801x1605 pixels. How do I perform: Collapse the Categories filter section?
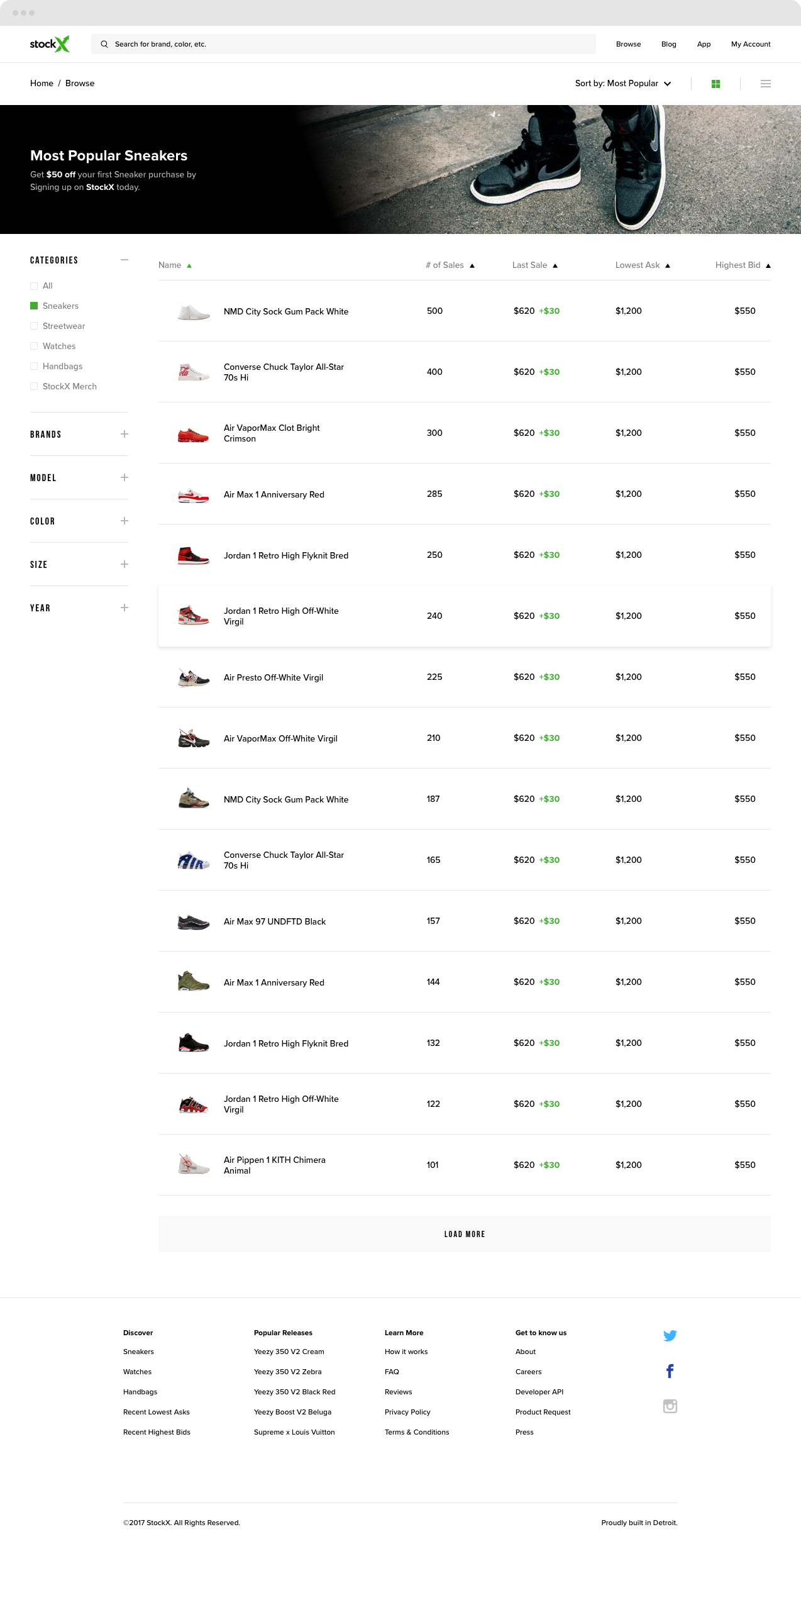(124, 260)
